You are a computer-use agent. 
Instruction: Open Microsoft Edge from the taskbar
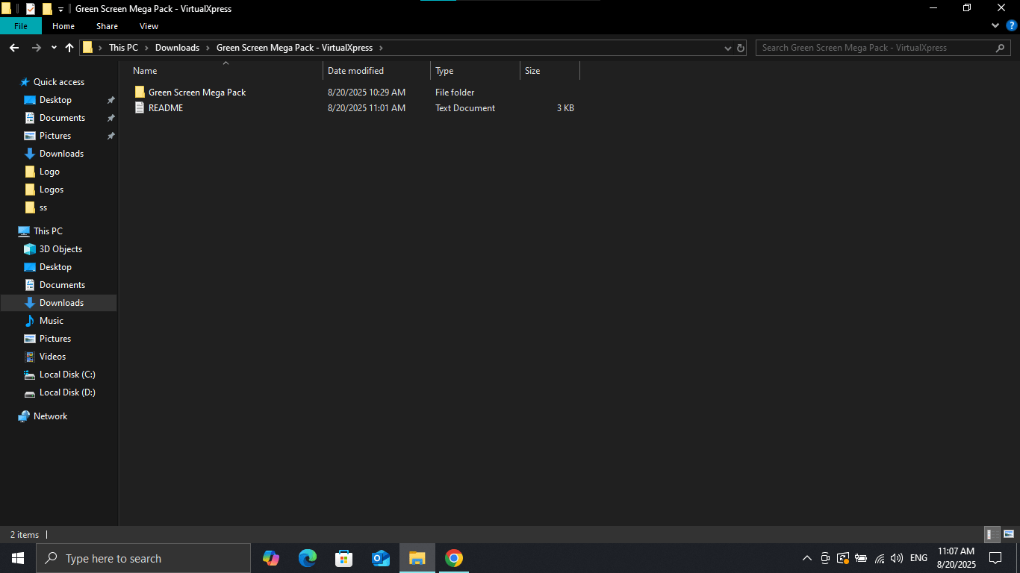[x=307, y=558]
